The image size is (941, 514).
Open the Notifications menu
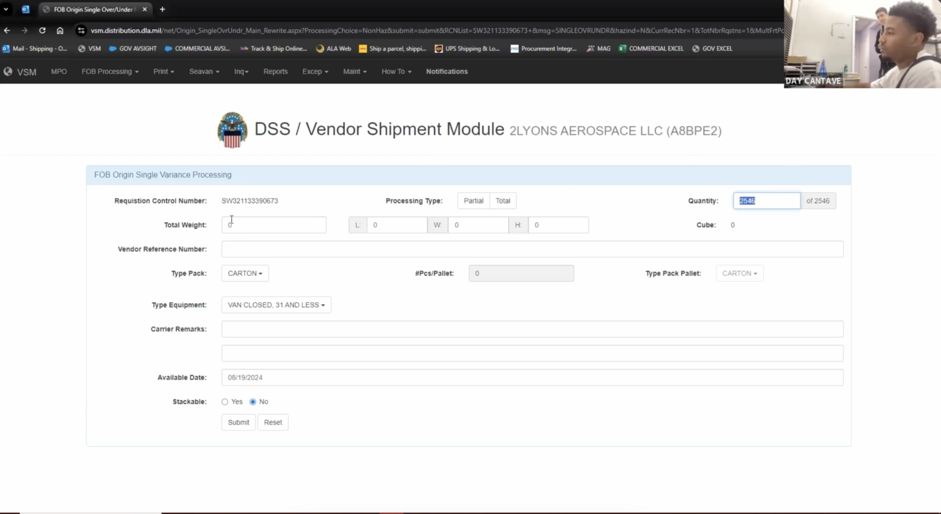tap(446, 71)
